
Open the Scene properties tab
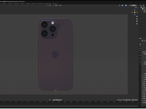pos(140,50)
